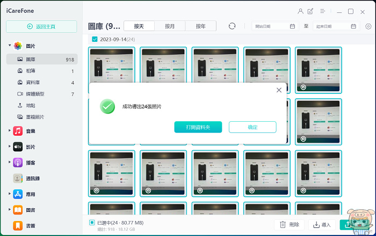
Task: Open the 圖片 Photos category icon
Action: [18, 46]
